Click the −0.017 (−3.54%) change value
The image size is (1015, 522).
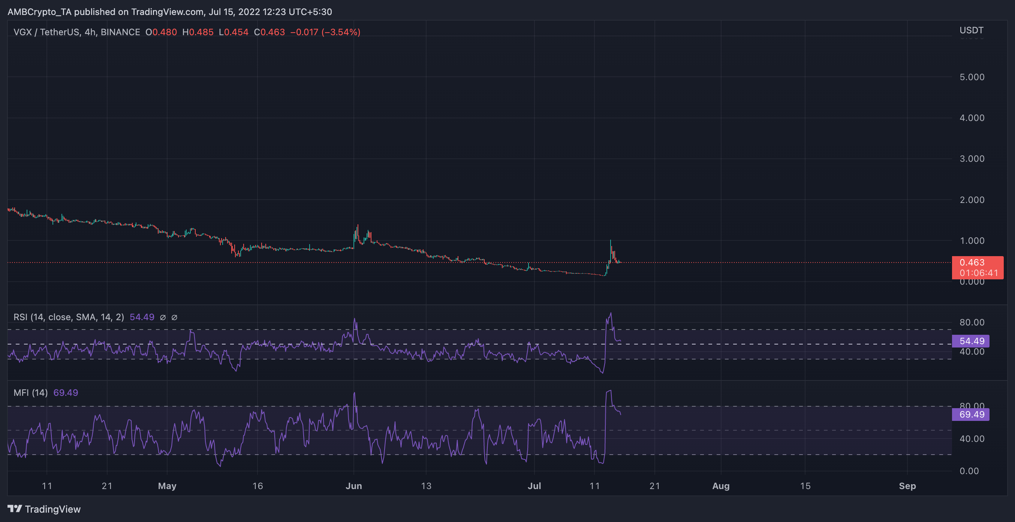point(325,32)
